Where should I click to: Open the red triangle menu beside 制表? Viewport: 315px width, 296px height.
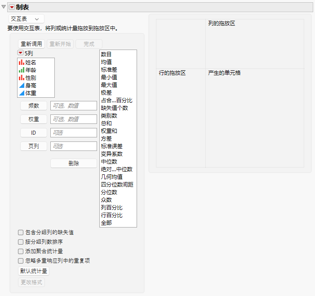pos(12,7)
